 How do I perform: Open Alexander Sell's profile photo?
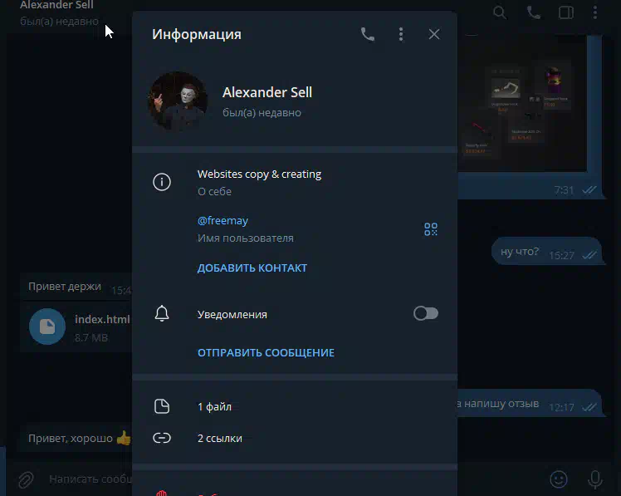coord(178,101)
